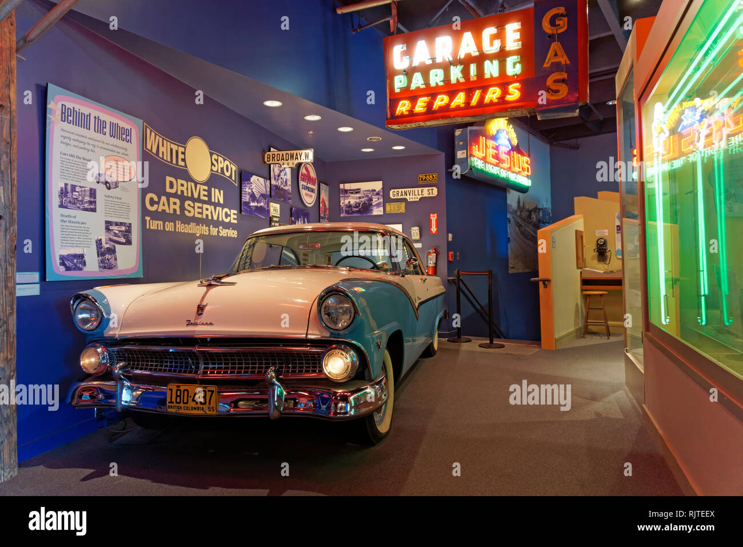The image size is (743, 547).
Task: Click the Behind the Wheel panel heading
Action: [x=96, y=123]
